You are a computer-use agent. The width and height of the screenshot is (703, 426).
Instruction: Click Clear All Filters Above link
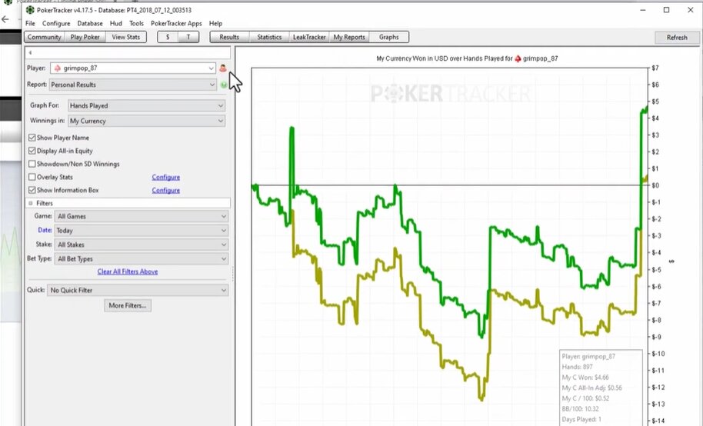pyautogui.click(x=128, y=271)
